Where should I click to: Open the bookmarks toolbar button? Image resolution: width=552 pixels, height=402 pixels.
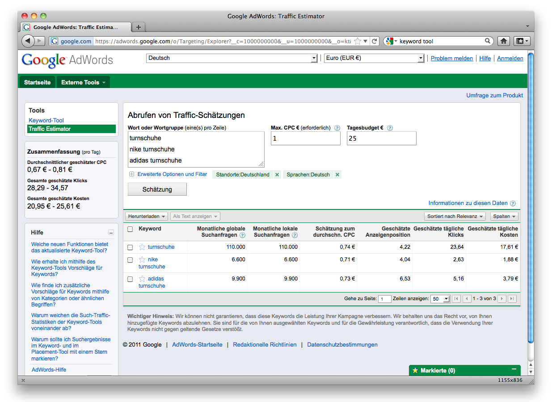[522, 41]
